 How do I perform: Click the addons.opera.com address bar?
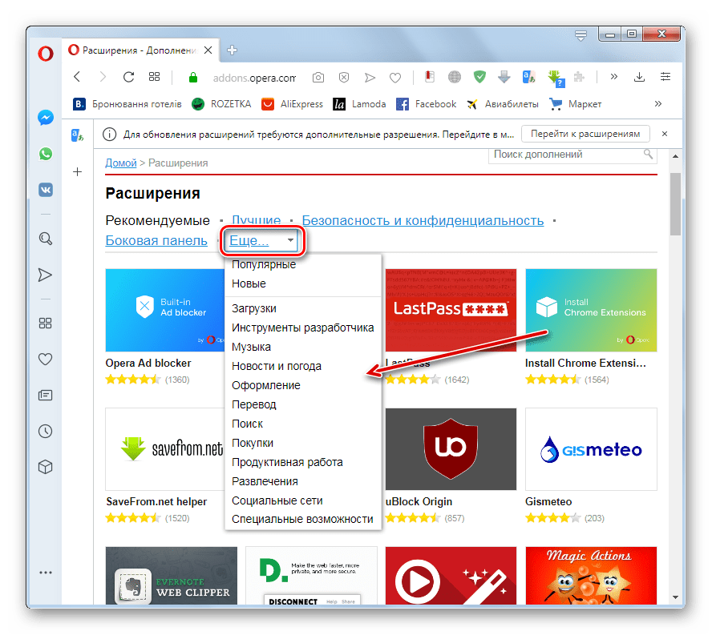254,78
